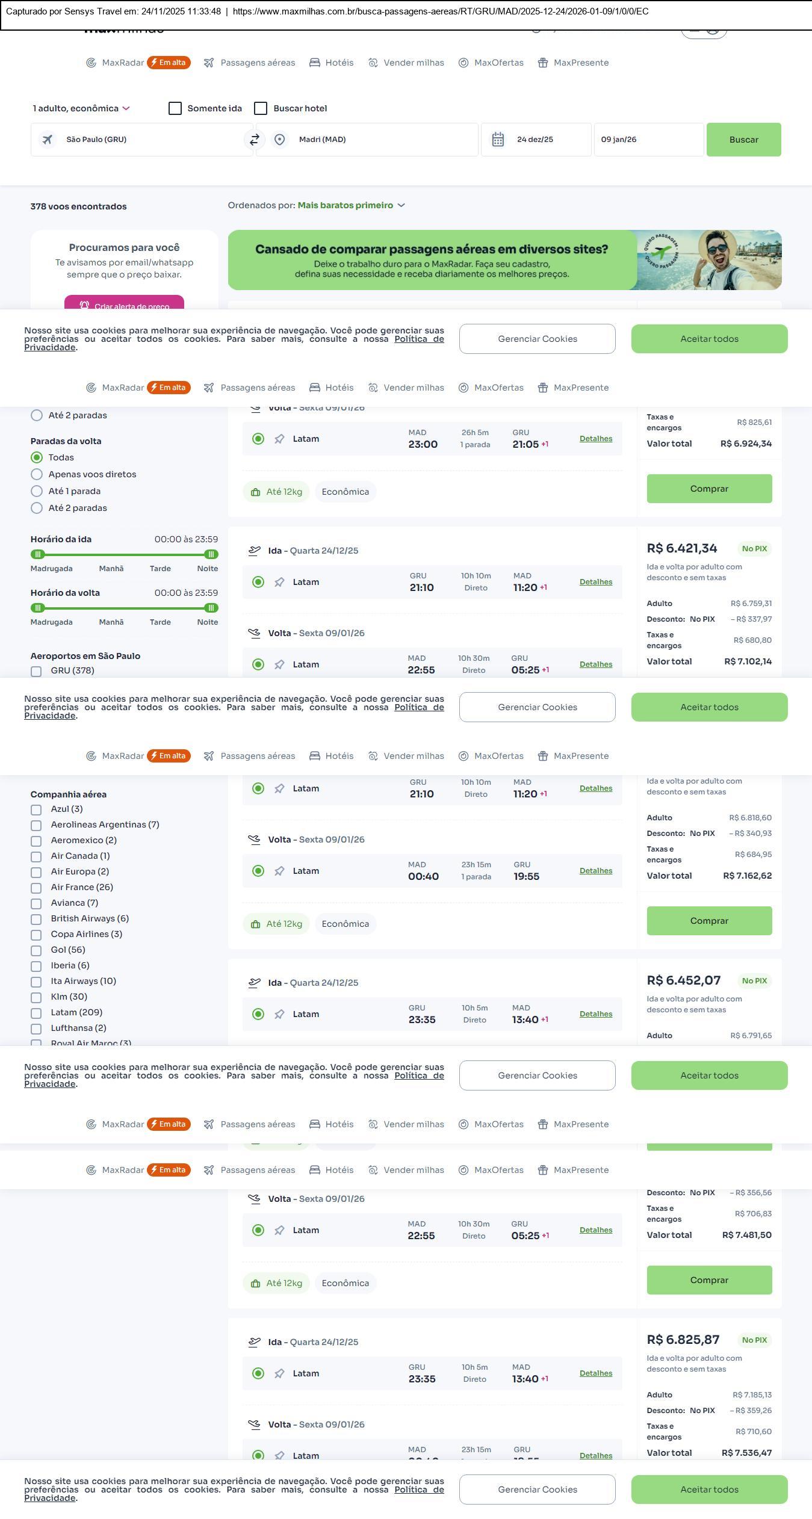This screenshot has height=1519, width=812.
Task: Click the airplane icon in São Paulo field
Action: [x=47, y=140]
